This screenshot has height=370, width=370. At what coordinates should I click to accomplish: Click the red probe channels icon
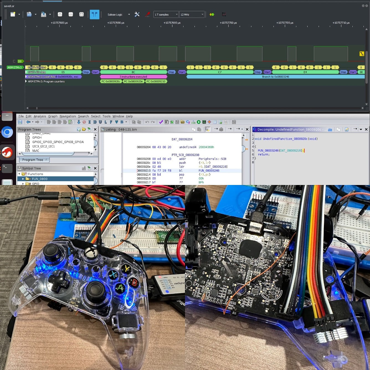pyautogui.click(x=148, y=14)
